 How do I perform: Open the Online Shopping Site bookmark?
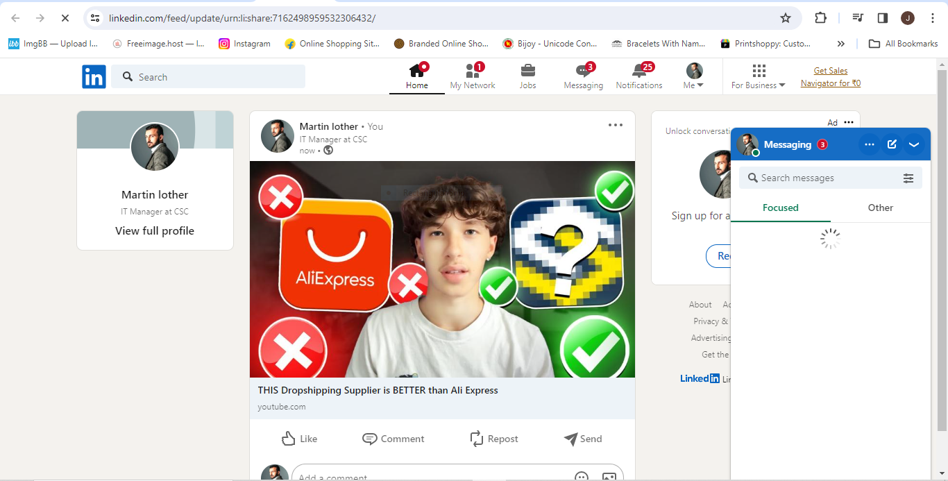pyautogui.click(x=332, y=43)
